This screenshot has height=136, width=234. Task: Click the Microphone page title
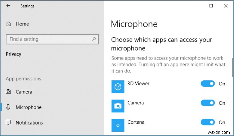coord(134,24)
